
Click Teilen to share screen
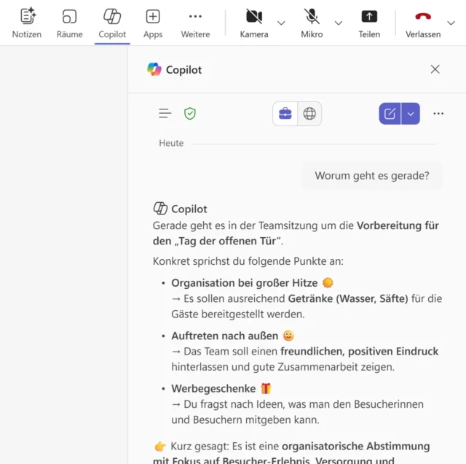pyautogui.click(x=369, y=23)
